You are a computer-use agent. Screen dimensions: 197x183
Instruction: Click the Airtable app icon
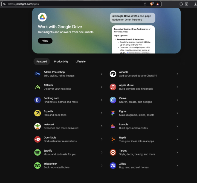pos(113,74)
